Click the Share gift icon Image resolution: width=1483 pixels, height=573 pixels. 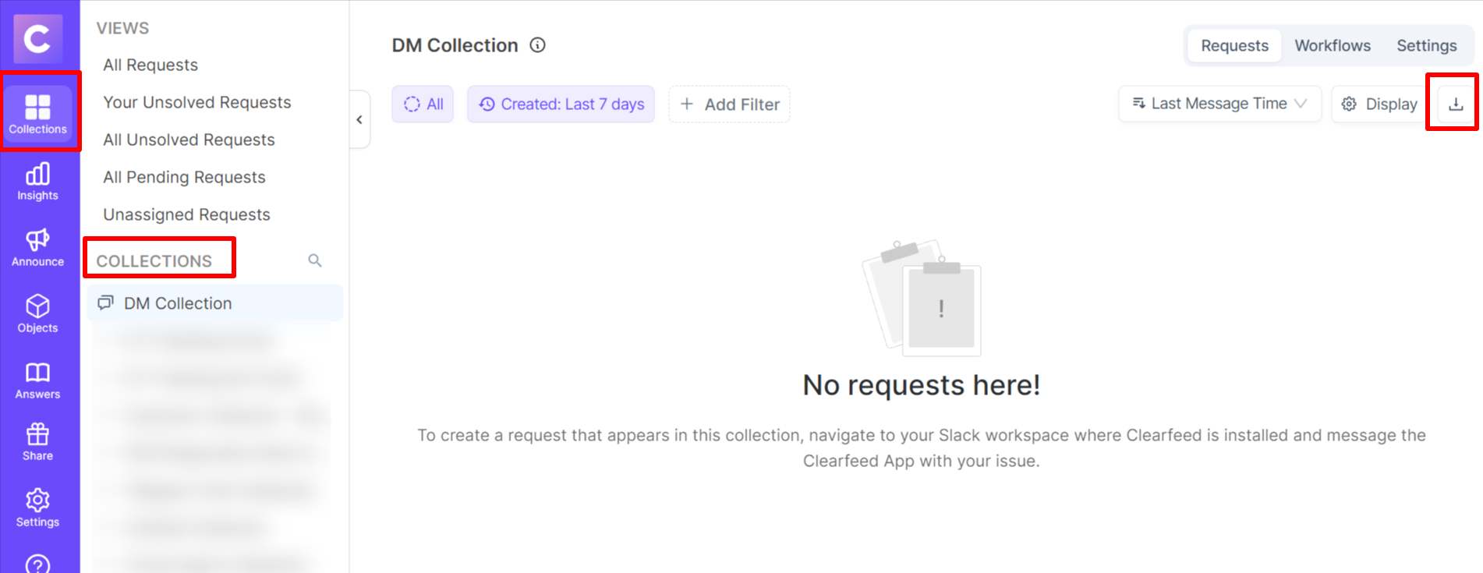pyautogui.click(x=37, y=442)
